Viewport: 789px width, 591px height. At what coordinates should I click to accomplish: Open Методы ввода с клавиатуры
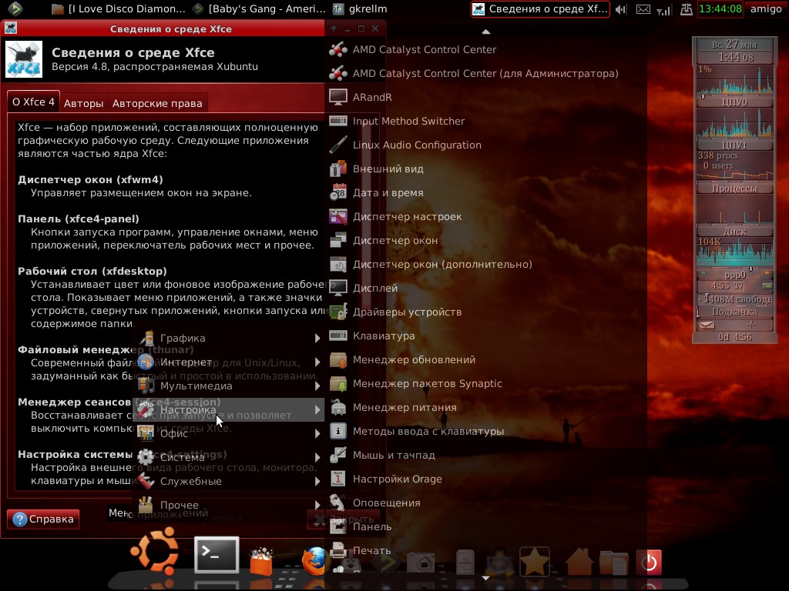[x=485, y=431]
